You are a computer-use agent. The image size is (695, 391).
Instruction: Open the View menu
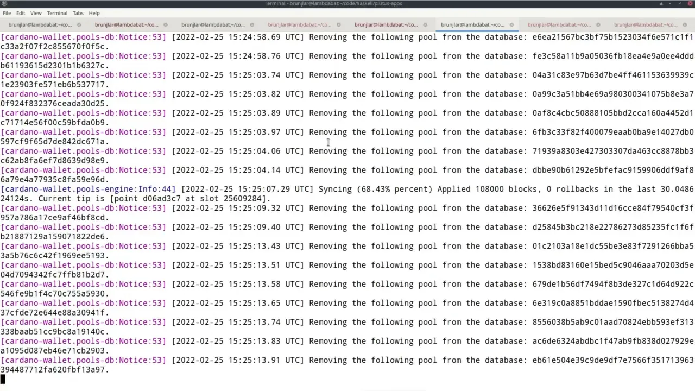point(36,13)
